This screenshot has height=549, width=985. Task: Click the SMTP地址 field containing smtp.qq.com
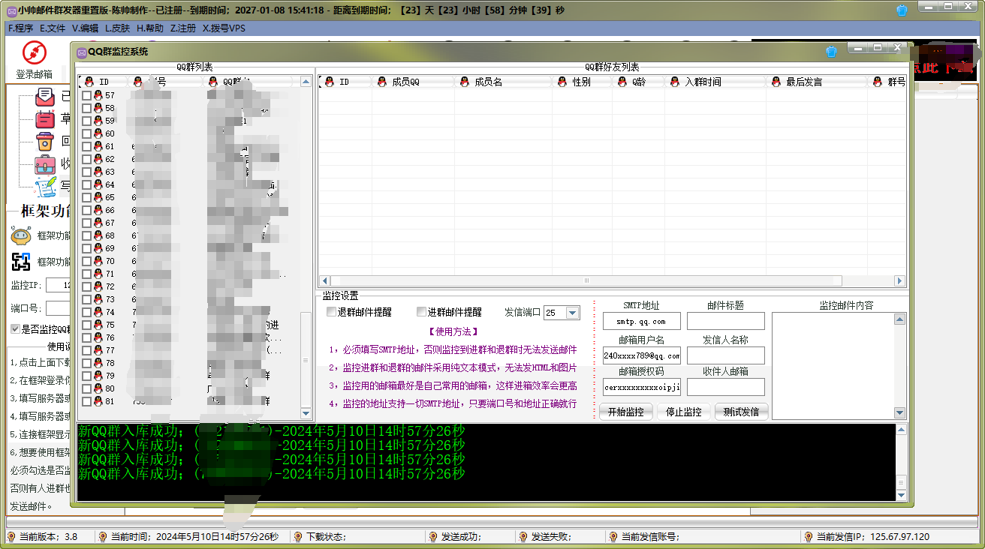tap(642, 321)
